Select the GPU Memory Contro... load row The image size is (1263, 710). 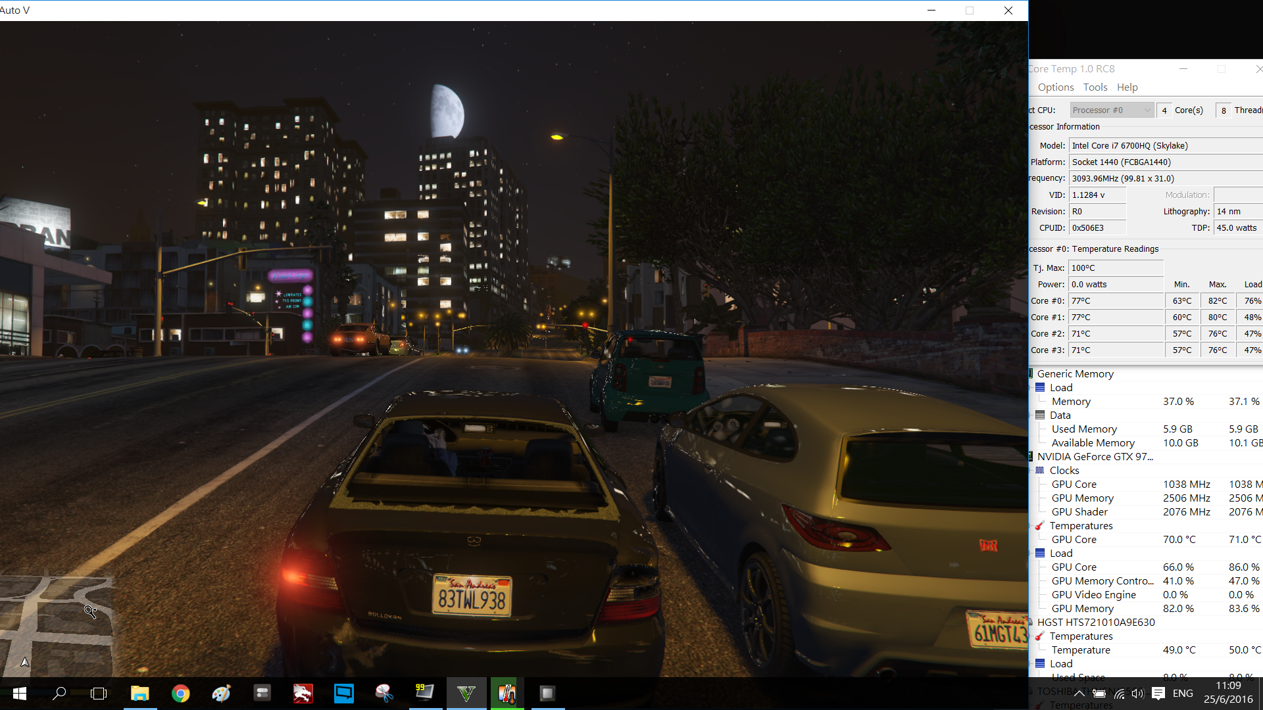1102,580
